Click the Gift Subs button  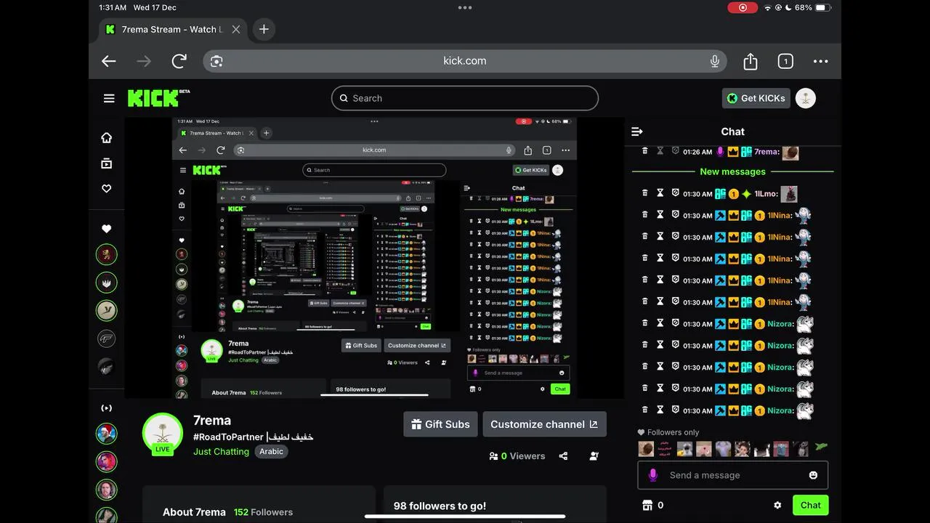point(440,424)
